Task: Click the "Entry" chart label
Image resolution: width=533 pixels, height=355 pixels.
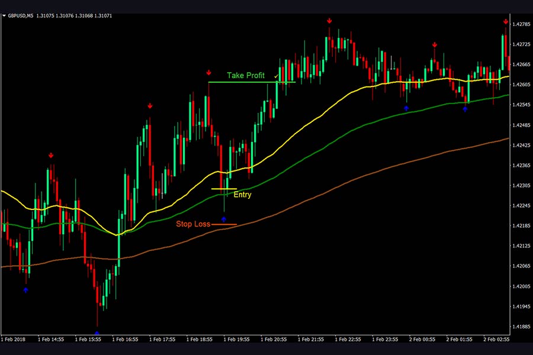Action: click(242, 195)
